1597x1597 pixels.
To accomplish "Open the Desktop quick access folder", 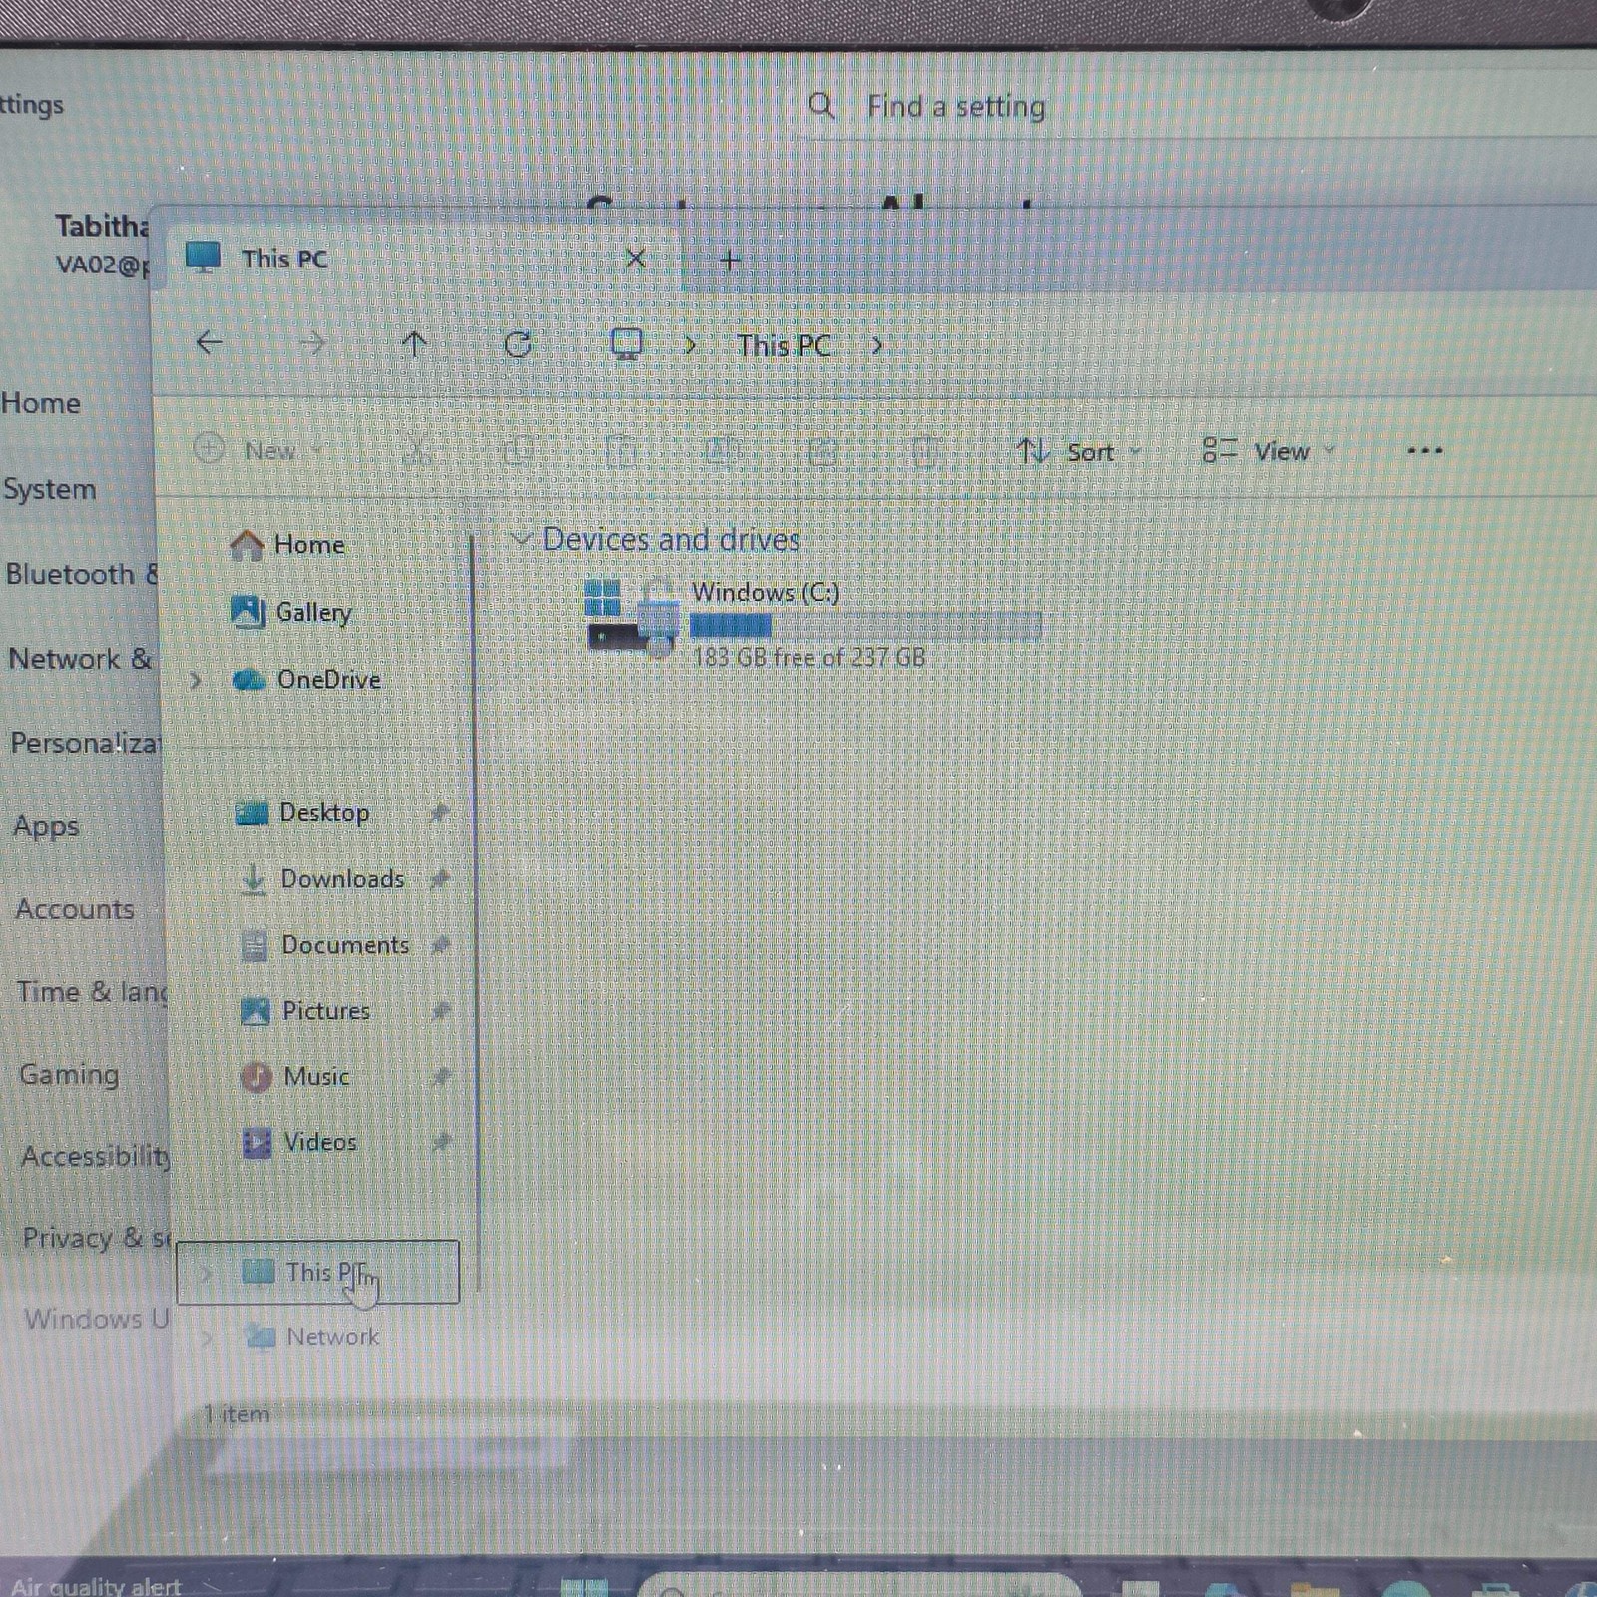I will tap(324, 813).
